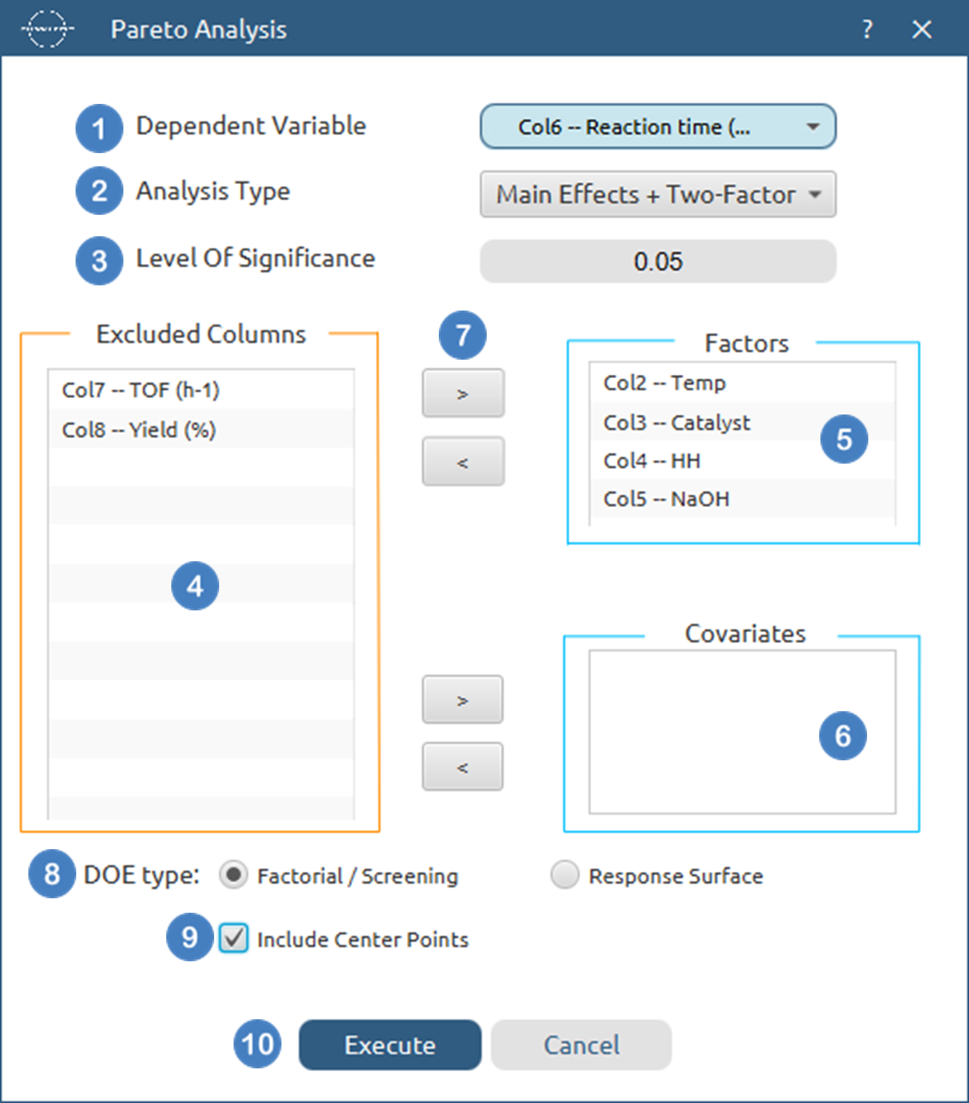Select Col2 -- Temp in Factors list

tap(664, 383)
